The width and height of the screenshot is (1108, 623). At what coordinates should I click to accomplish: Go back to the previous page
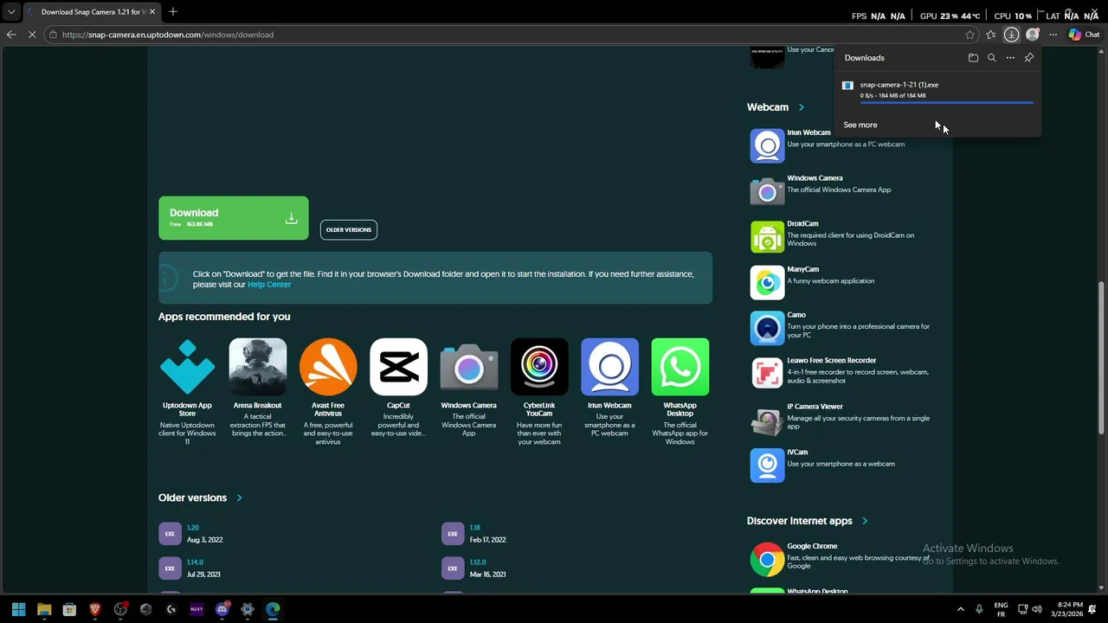[11, 35]
